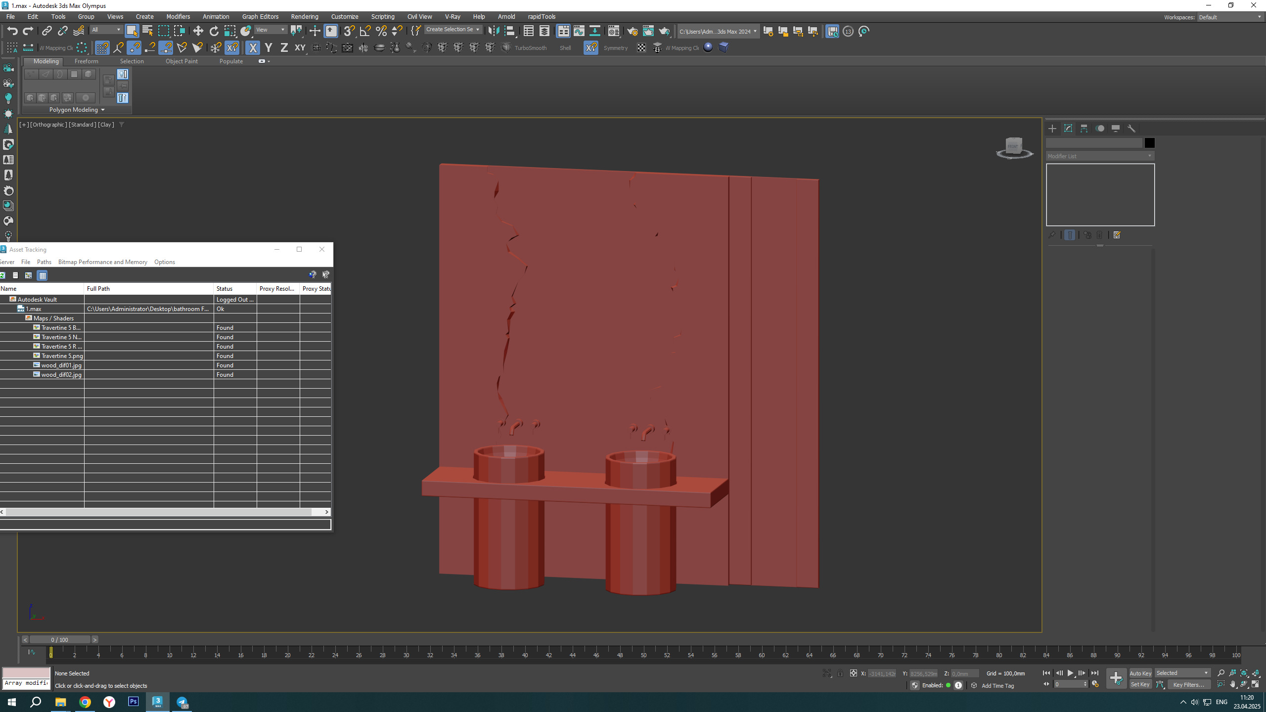The height and width of the screenshot is (712, 1266).
Task: Click the Mirror selected objects icon
Action: (493, 31)
